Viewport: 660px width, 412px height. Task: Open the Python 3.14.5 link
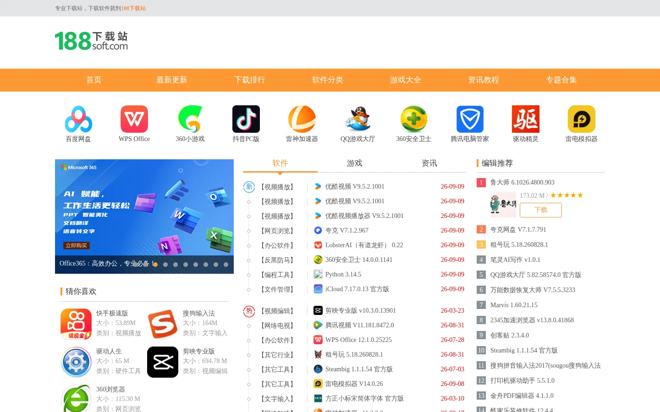[343, 274]
